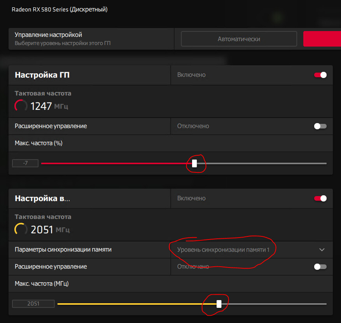This screenshot has width=341, height=323.
Task: Enable memory Расширенное управление toggle
Action: [320, 267]
